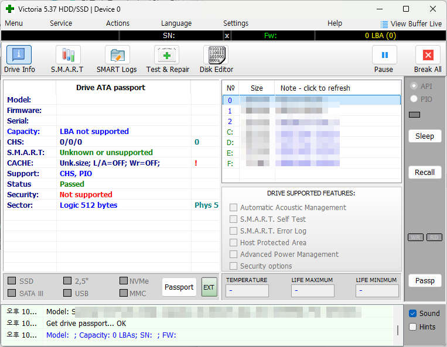This screenshot has width=447, height=347.
Task: Click the USB indicator box
Action: pos(67,293)
